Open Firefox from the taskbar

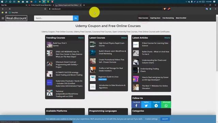pos(31,2)
